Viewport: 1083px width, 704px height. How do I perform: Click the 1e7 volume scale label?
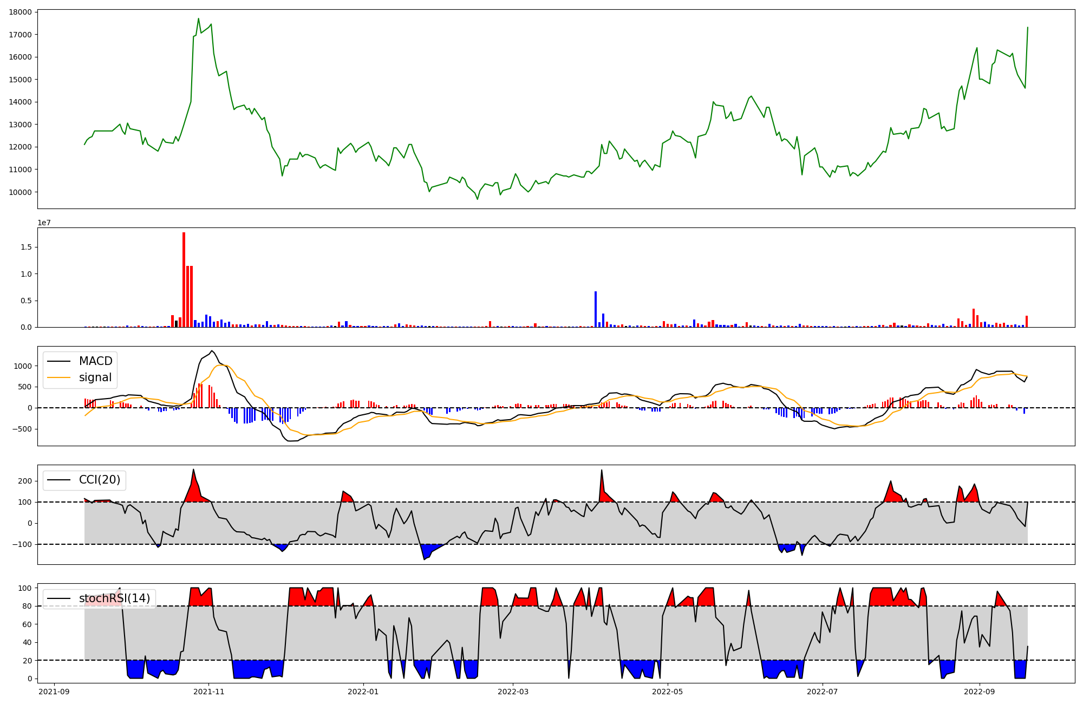pos(44,223)
